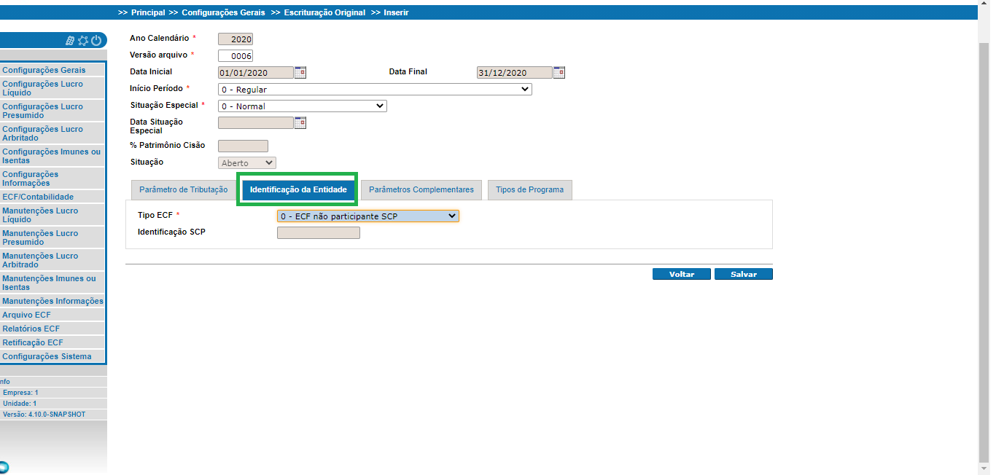This screenshot has height=475, width=996.
Task: Click the Data Situação Especial field
Action: [256, 123]
